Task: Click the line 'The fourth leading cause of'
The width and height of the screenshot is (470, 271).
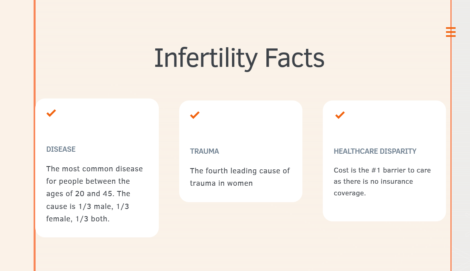Action: point(240,171)
